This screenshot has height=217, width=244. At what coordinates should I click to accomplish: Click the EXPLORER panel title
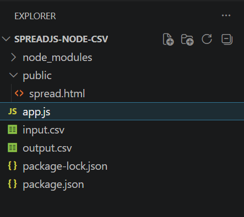35,16
